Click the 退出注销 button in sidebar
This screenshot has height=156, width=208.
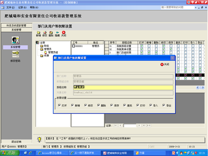pos(16,142)
